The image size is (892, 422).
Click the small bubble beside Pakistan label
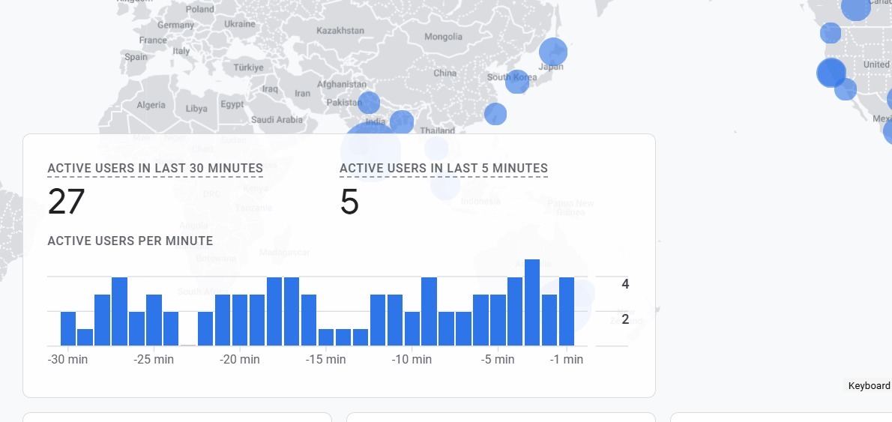[x=369, y=103]
